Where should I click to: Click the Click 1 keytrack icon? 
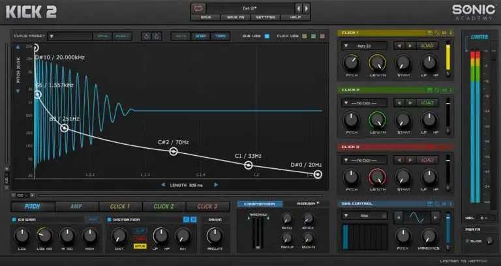[x=430, y=33]
